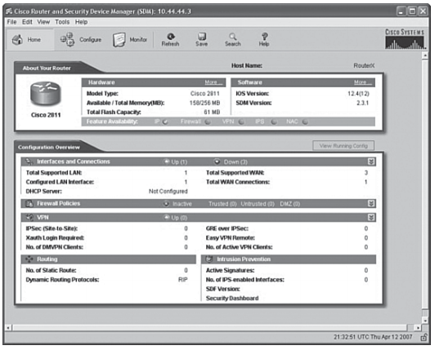Click the Model Type Cisco 2811 value
435x350 pixels.
[205, 94]
